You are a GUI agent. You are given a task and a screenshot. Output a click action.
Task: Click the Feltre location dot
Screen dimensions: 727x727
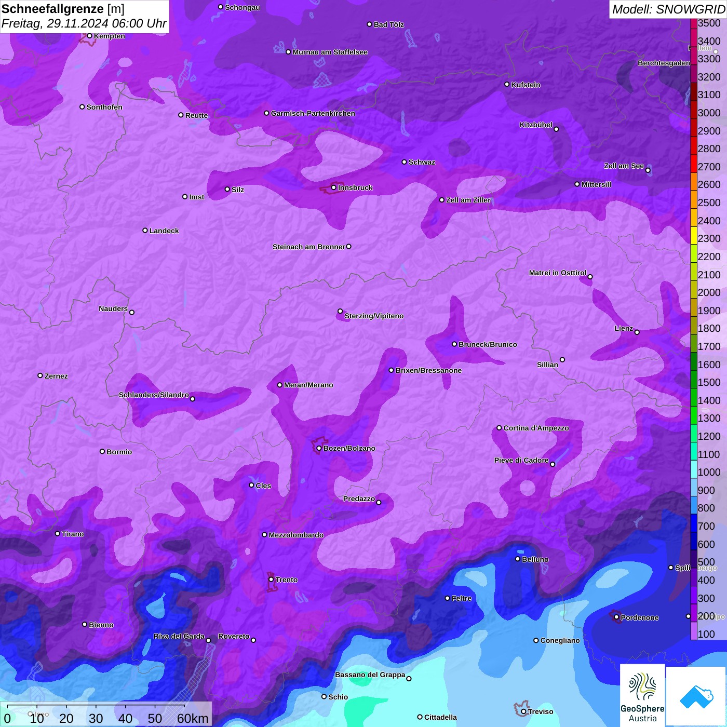coord(448,598)
